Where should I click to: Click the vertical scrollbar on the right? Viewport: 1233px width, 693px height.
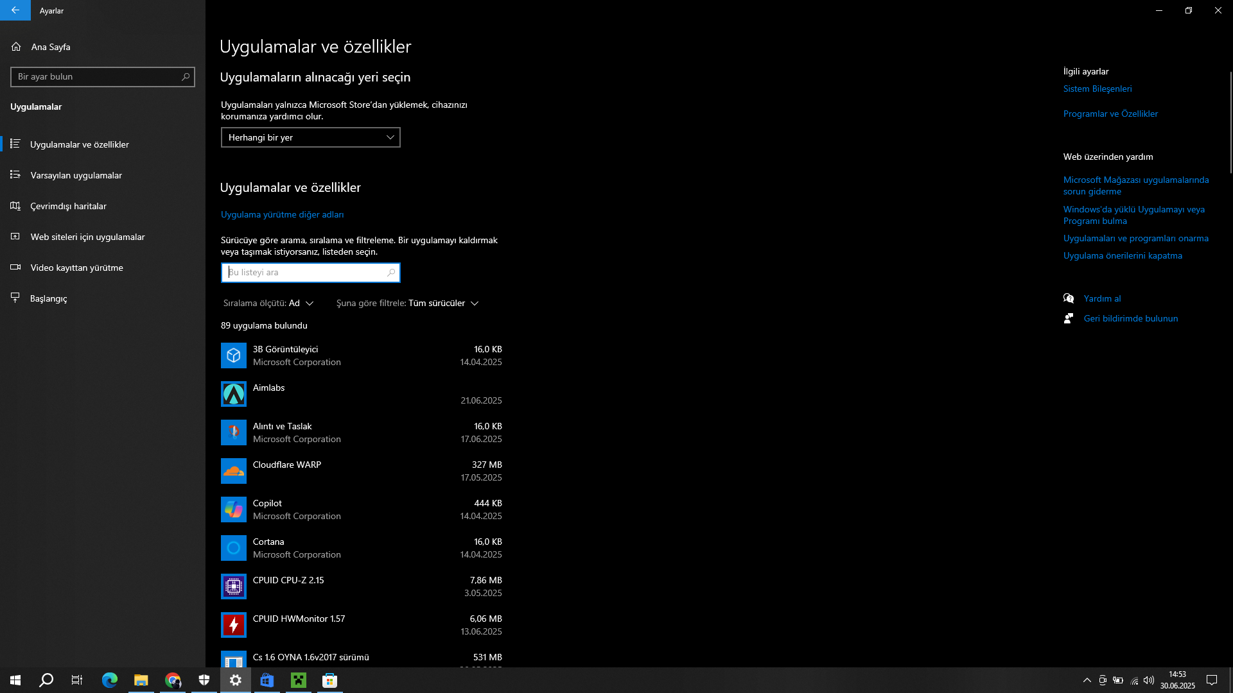(1230, 122)
